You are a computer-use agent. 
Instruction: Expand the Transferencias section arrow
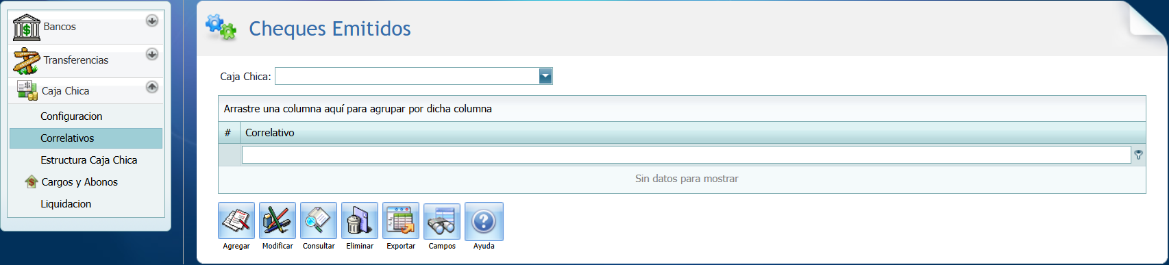pyautogui.click(x=152, y=54)
